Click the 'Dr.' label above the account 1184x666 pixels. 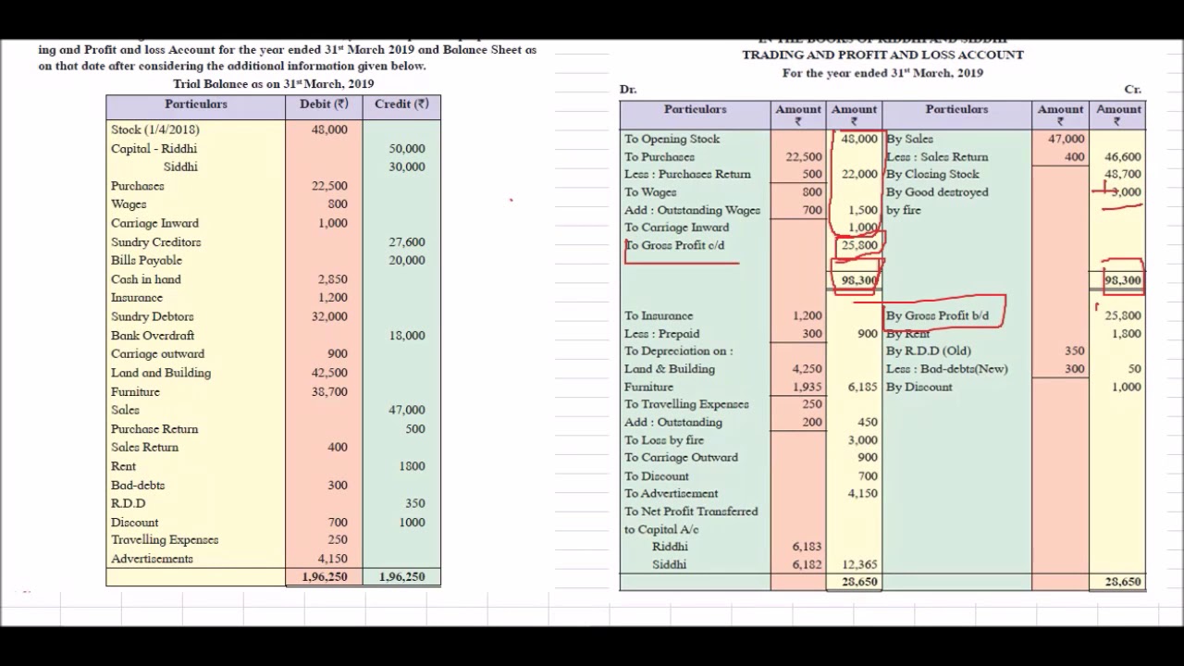point(628,90)
